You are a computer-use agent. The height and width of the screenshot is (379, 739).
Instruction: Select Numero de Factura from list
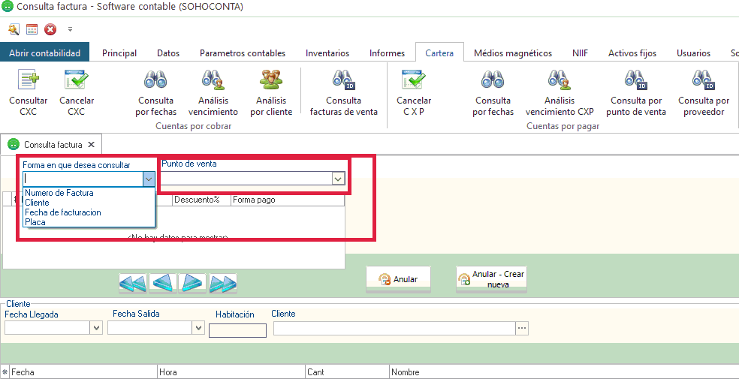pyautogui.click(x=59, y=193)
